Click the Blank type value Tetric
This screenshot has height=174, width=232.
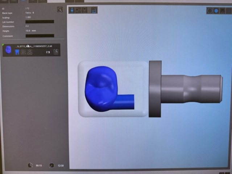[30, 13]
